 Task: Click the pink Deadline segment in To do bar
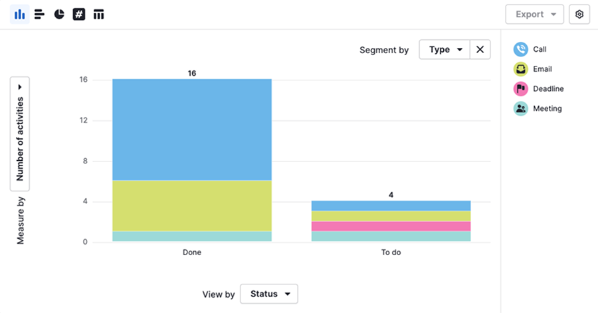click(x=391, y=226)
